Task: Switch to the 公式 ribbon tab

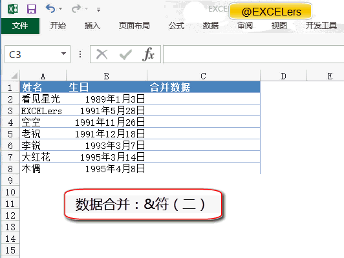Action: (177, 26)
